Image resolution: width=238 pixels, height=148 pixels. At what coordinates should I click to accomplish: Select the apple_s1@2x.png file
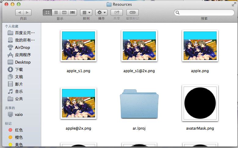[139, 46]
